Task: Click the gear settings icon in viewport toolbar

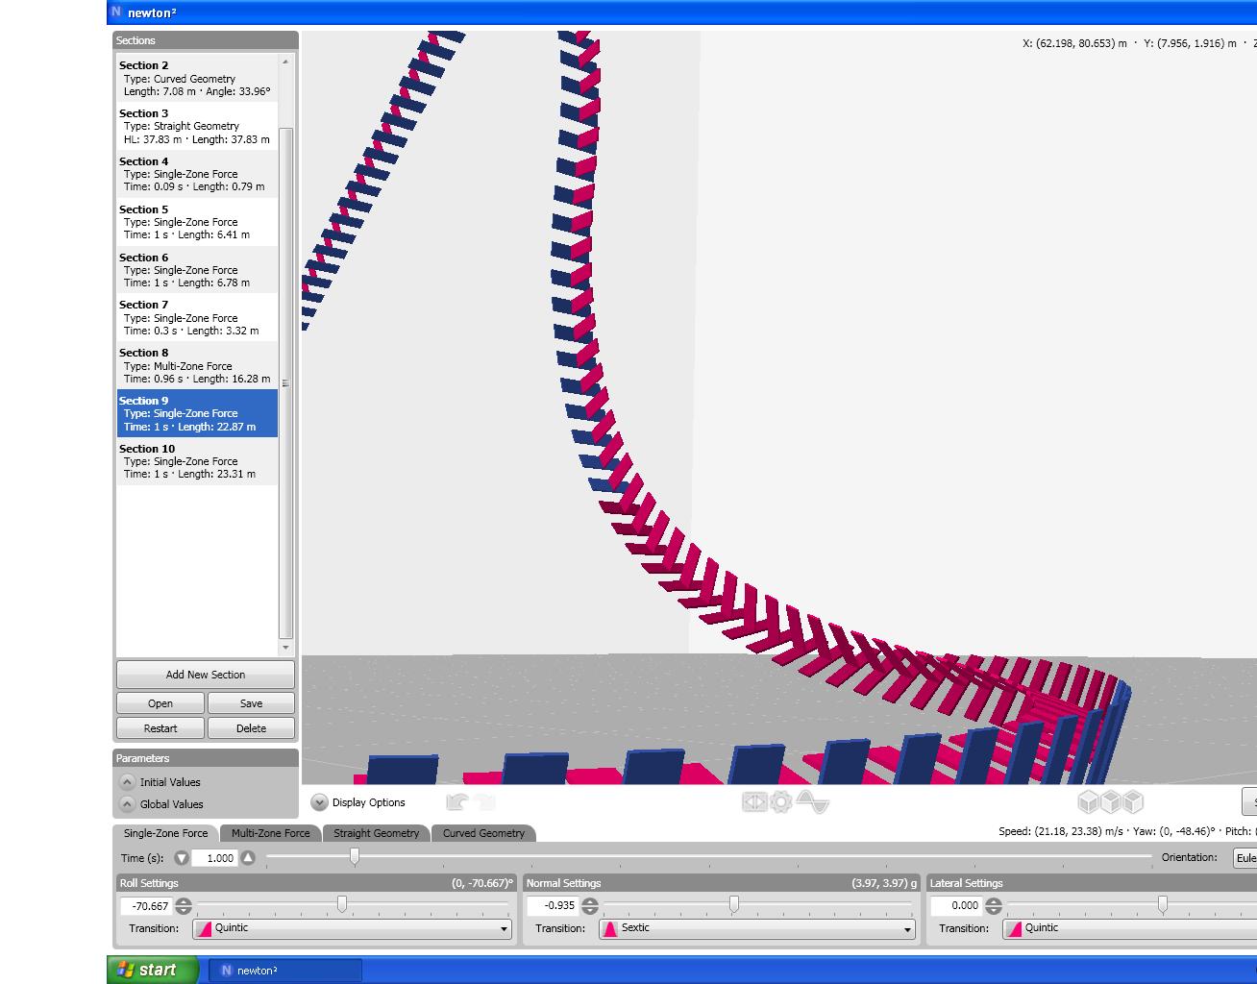Action: [781, 801]
